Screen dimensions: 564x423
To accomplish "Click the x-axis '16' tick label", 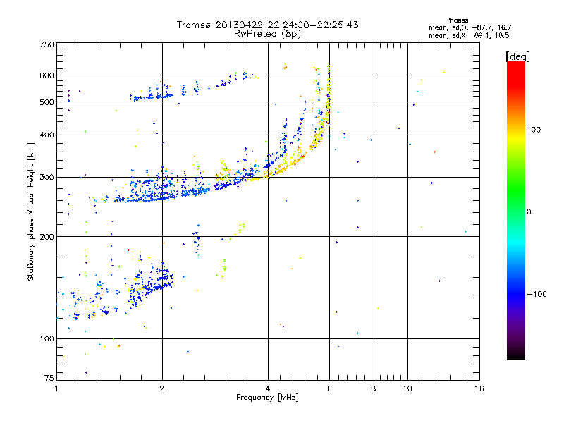I will tap(479, 388).
